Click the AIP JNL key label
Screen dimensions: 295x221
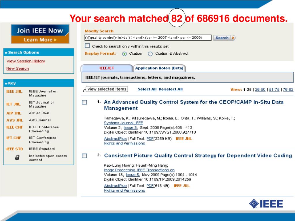tap(14, 113)
